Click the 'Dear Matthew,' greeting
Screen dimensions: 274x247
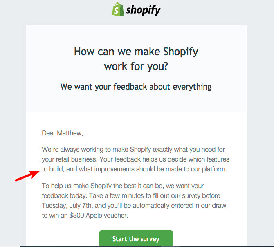click(x=63, y=133)
